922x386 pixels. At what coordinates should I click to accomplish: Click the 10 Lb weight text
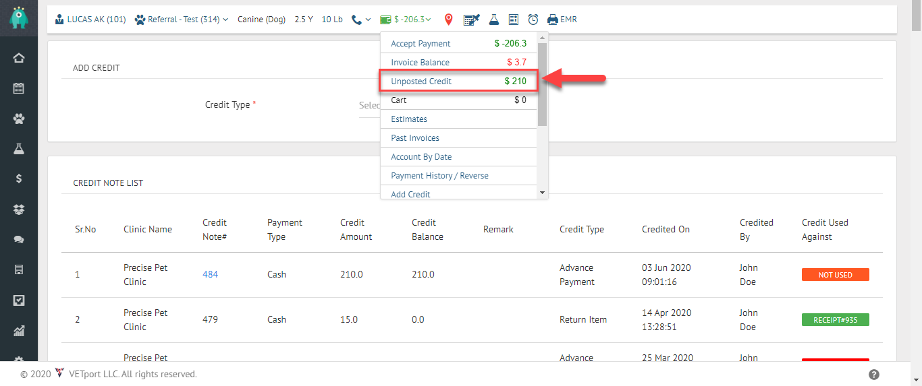(332, 20)
